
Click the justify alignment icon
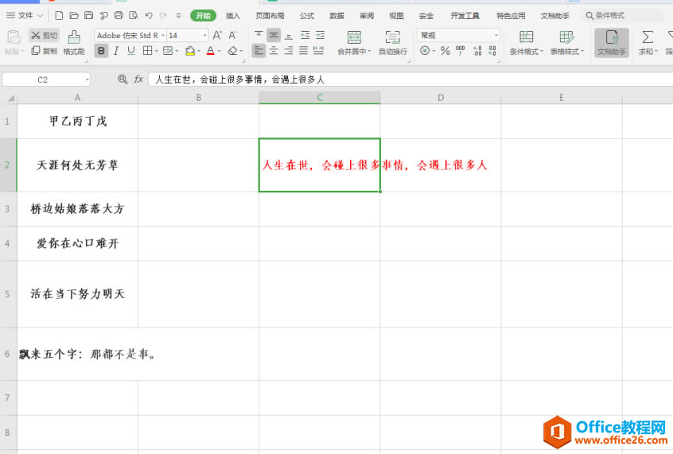[303, 51]
